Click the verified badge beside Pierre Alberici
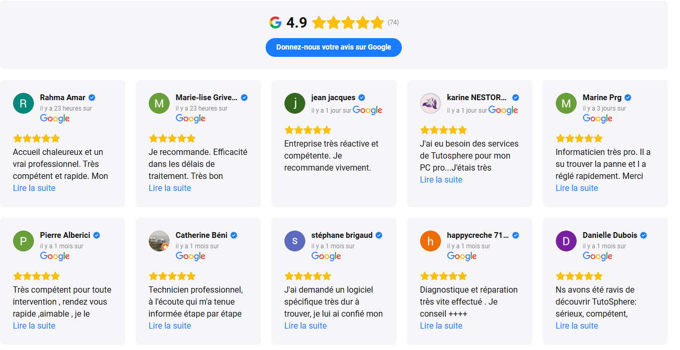This screenshot has width=680, height=350. (97, 235)
